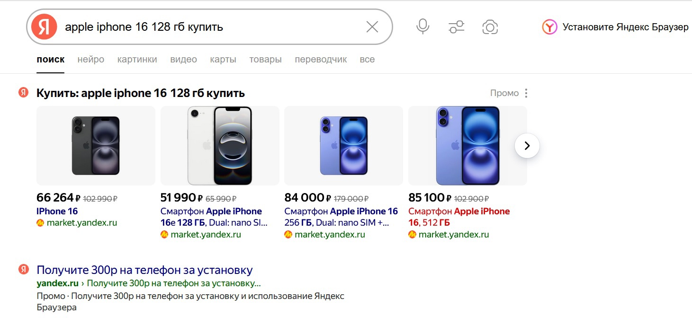Click the white iPhone 16e thumbnail
This screenshot has width=692, height=325.
[x=220, y=145]
